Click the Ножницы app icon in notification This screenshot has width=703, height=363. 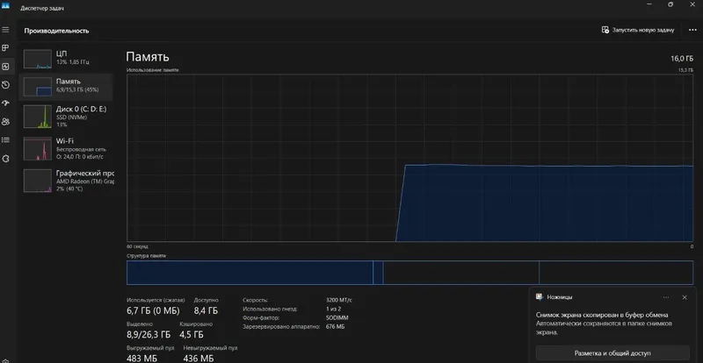pos(540,297)
